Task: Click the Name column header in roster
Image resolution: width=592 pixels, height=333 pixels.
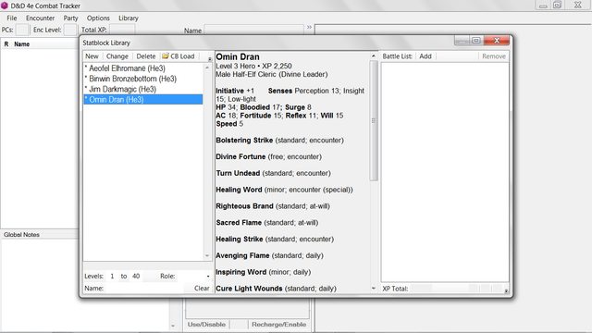Action: coord(21,44)
